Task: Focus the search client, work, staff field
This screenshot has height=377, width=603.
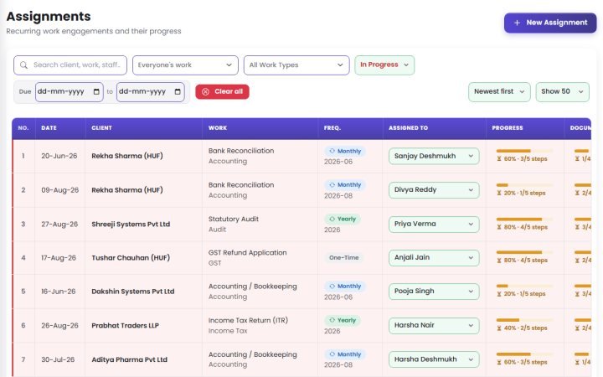Action: coord(70,65)
